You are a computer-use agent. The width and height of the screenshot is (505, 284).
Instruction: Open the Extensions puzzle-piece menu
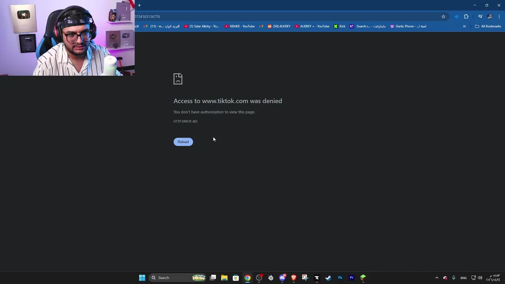click(x=466, y=17)
